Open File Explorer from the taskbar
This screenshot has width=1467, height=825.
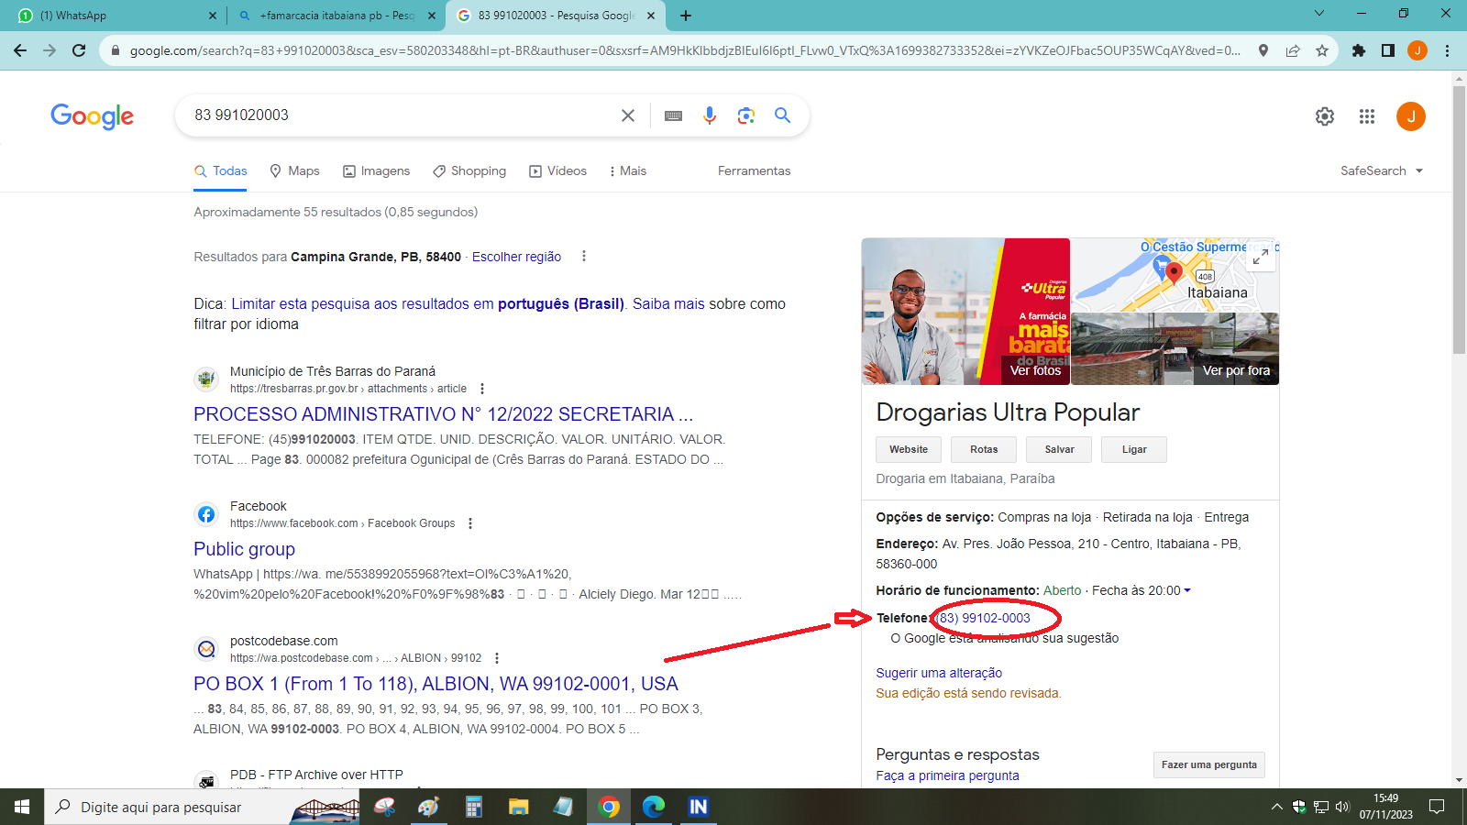coord(519,807)
